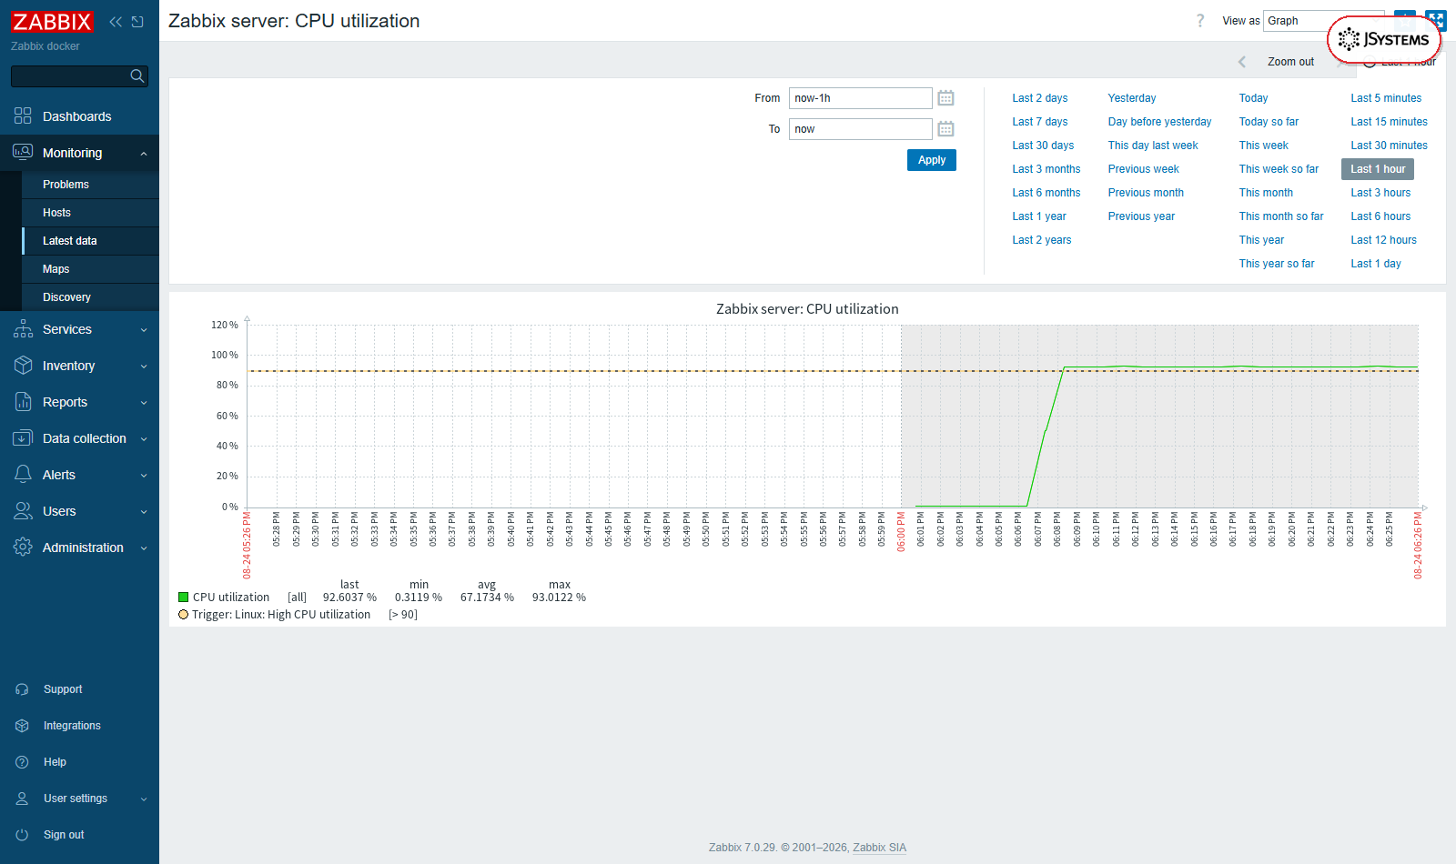The image size is (1456, 864).
Task: Click the sidebar hide icon next to the logo
Action: pyautogui.click(x=137, y=22)
